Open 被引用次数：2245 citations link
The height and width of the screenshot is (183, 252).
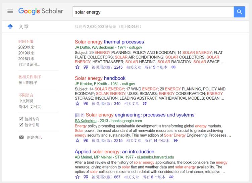[x=107, y=67]
